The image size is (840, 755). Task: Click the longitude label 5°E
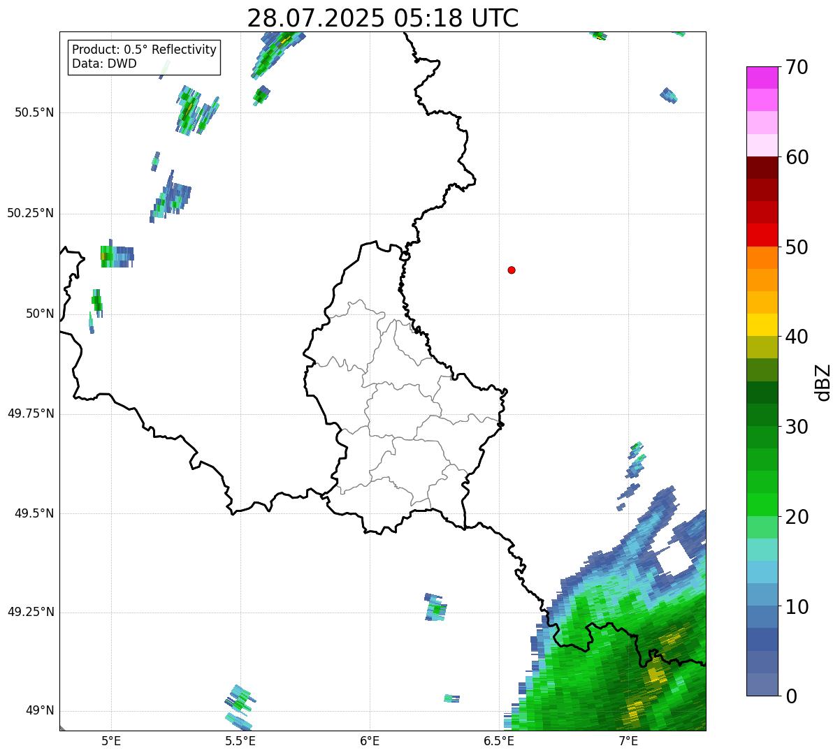[x=110, y=740]
